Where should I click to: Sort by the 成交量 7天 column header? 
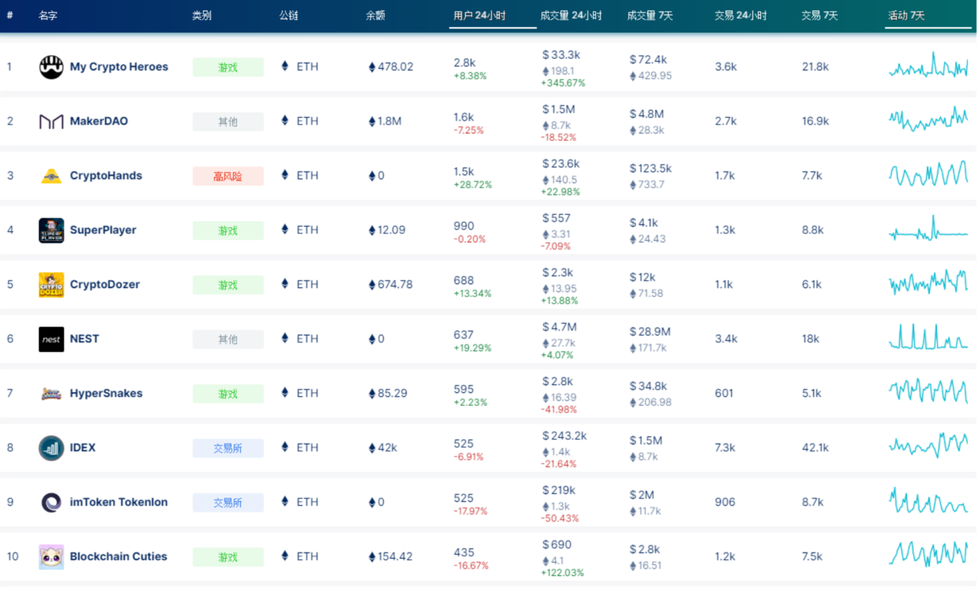[x=650, y=16]
